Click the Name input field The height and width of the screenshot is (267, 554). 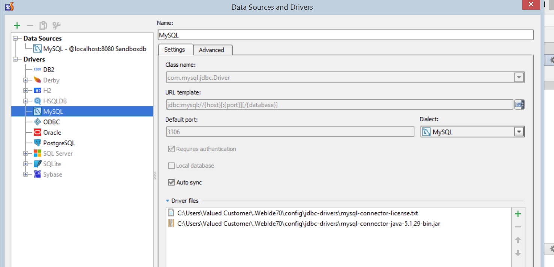(x=346, y=35)
